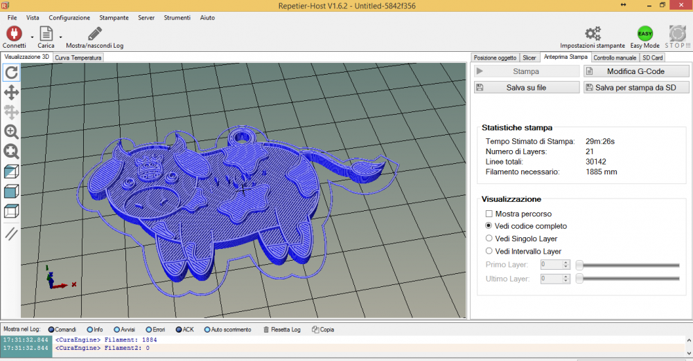The image size is (693, 361).
Task: Expand the Carica dropdown arrow
Action: coord(60,37)
